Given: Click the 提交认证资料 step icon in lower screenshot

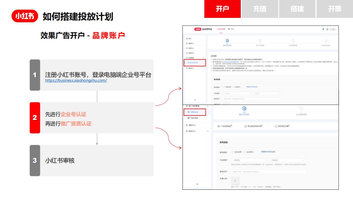Looking at the screenshot, I should point(244,109).
